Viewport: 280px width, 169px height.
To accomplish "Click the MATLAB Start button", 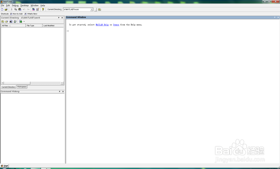I will [x=4, y=166].
